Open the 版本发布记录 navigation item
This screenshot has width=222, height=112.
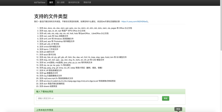pyautogui.click(x=74, y=2)
